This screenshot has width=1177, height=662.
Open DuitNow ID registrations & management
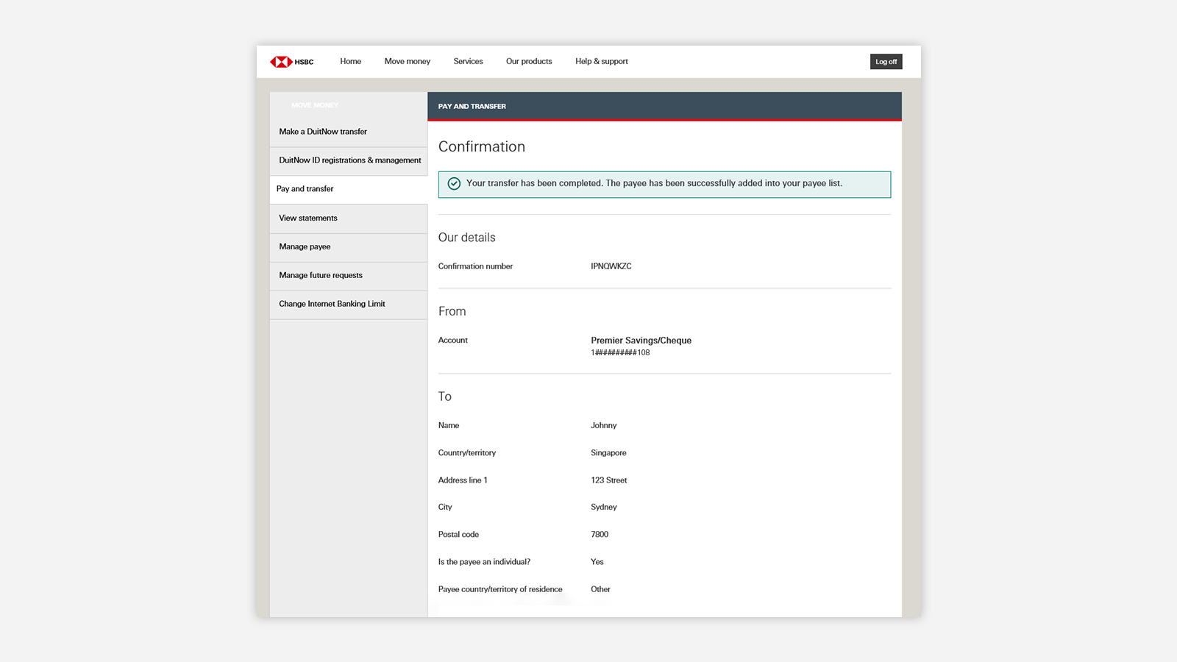point(348,160)
